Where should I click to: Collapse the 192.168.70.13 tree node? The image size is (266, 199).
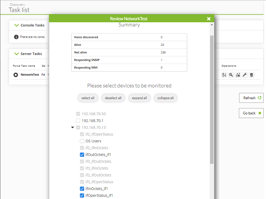coord(72,127)
